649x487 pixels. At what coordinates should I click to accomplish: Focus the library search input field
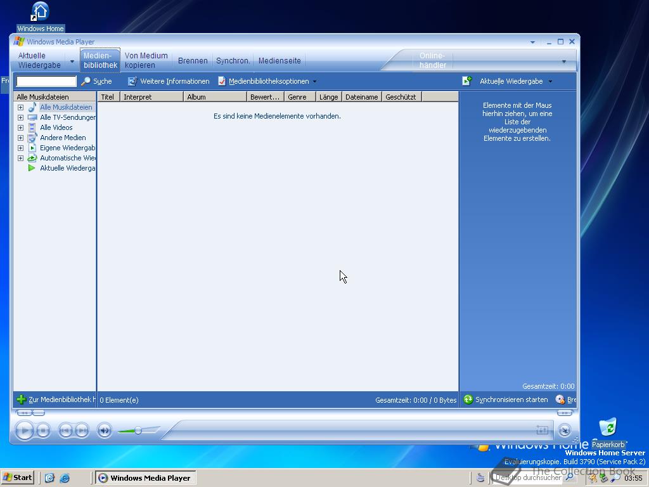coord(46,81)
